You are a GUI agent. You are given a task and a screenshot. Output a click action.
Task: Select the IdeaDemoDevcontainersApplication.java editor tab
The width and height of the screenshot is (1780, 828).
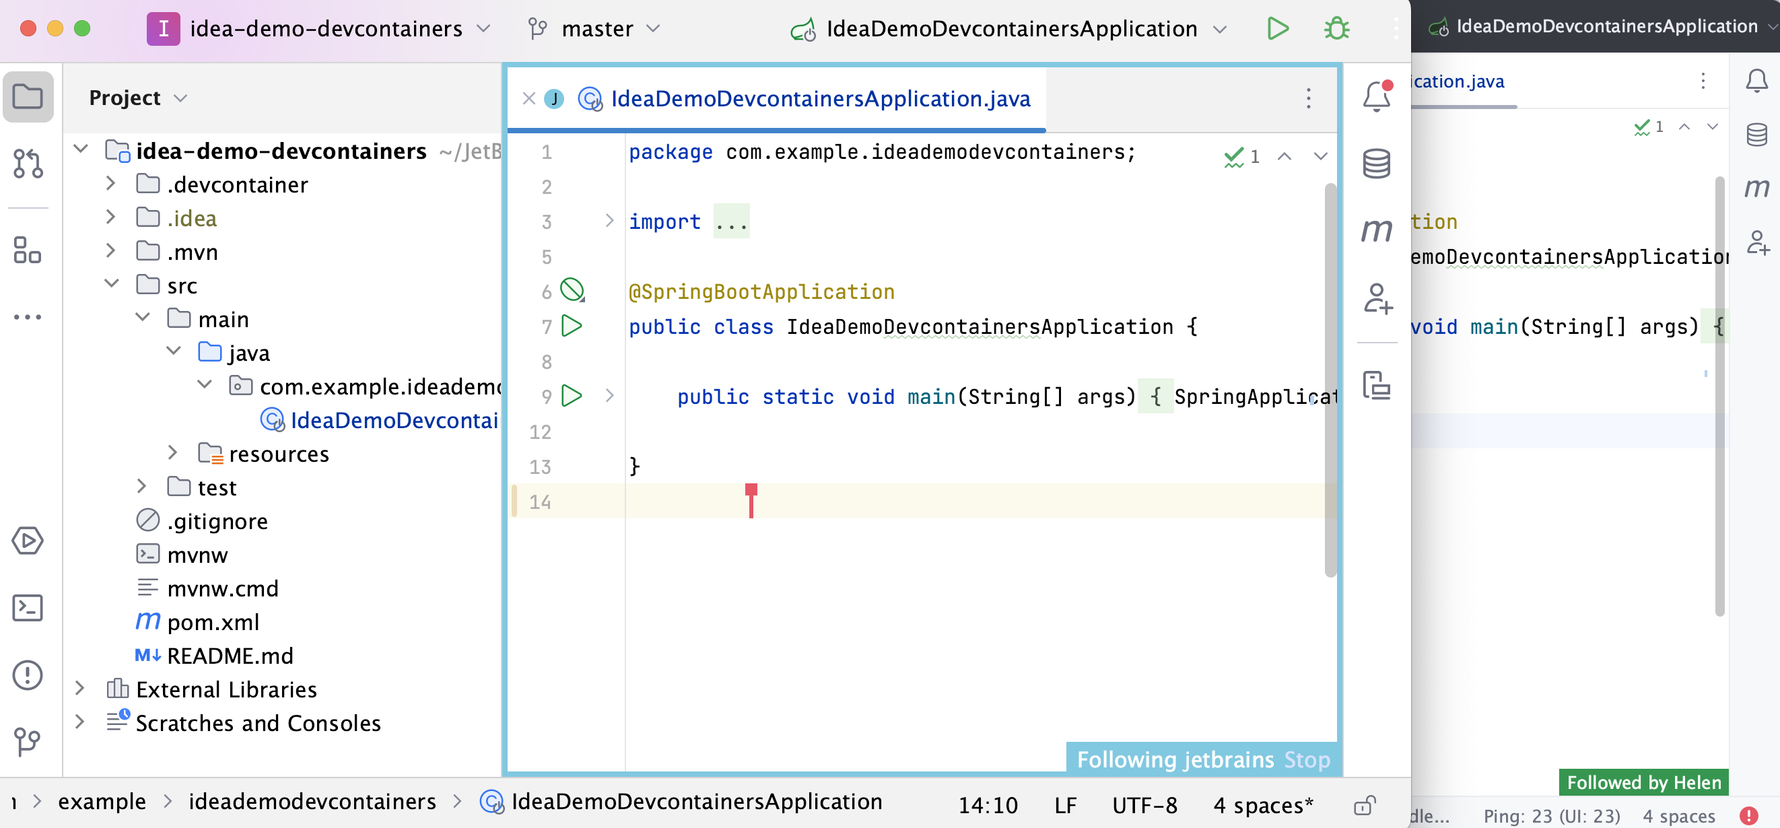click(819, 99)
